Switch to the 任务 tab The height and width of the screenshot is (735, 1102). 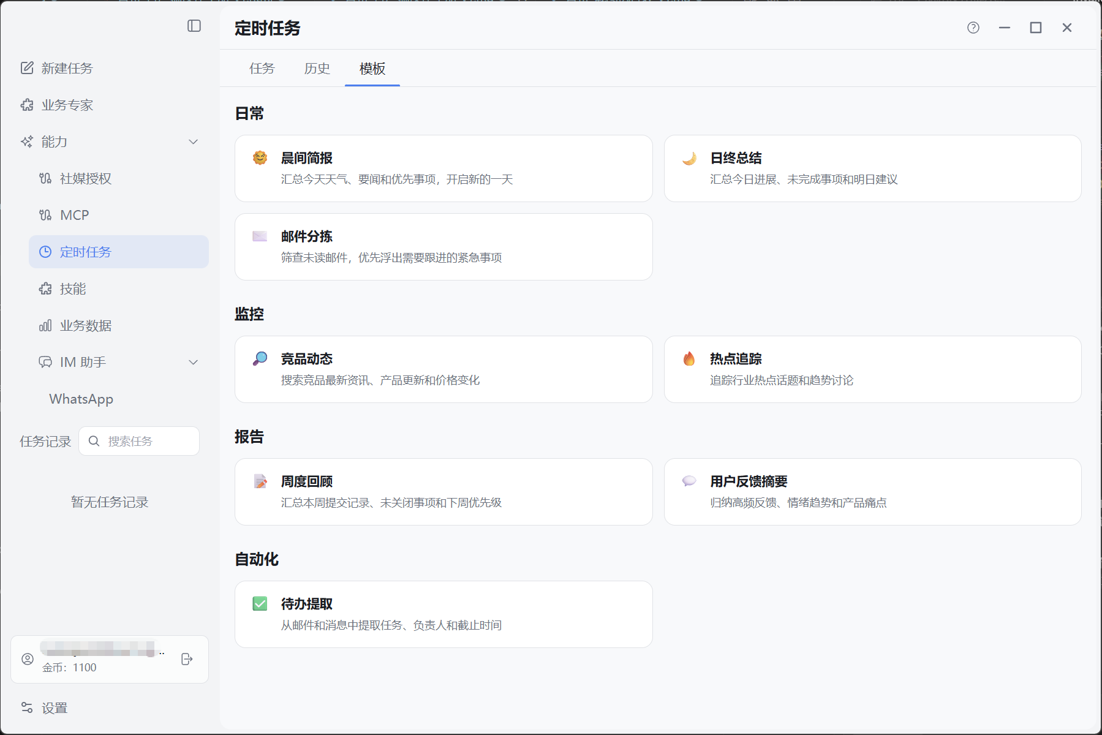tap(262, 68)
